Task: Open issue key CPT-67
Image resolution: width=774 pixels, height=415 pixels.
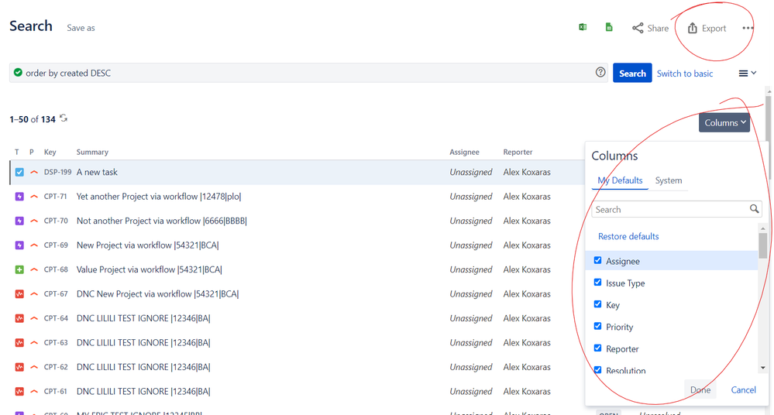Action: click(56, 293)
